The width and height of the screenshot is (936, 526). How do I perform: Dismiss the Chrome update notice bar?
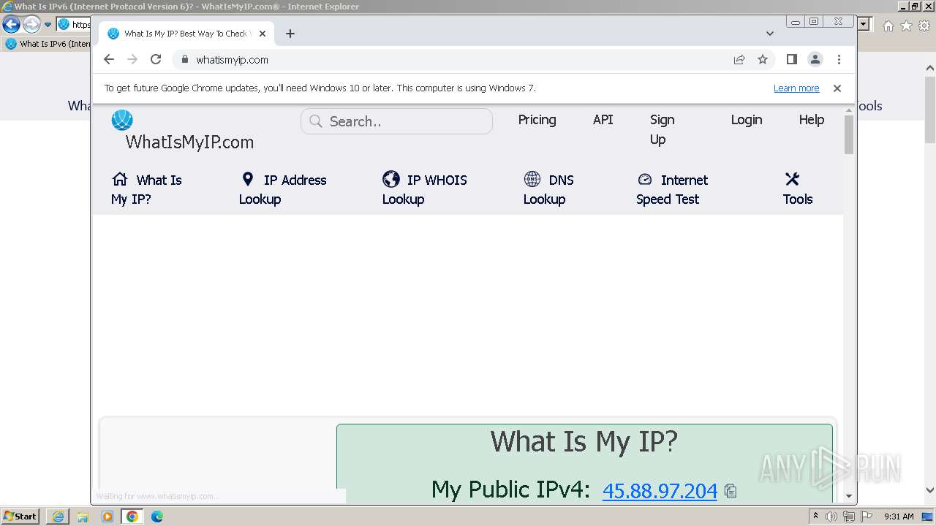point(837,88)
